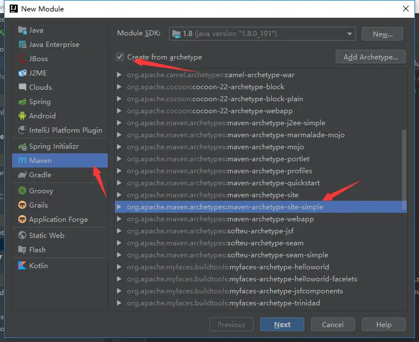Click the J2ME icon

click(x=22, y=73)
